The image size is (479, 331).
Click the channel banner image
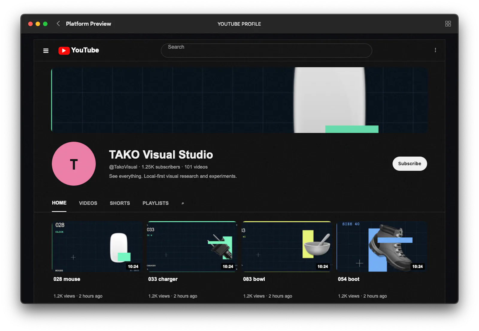239,100
